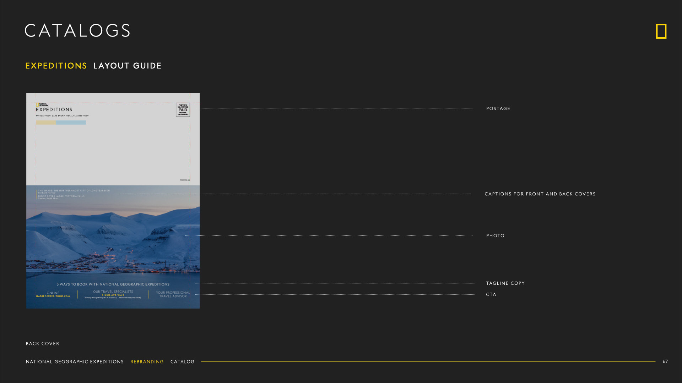Click the light blue color bar

tap(71, 122)
